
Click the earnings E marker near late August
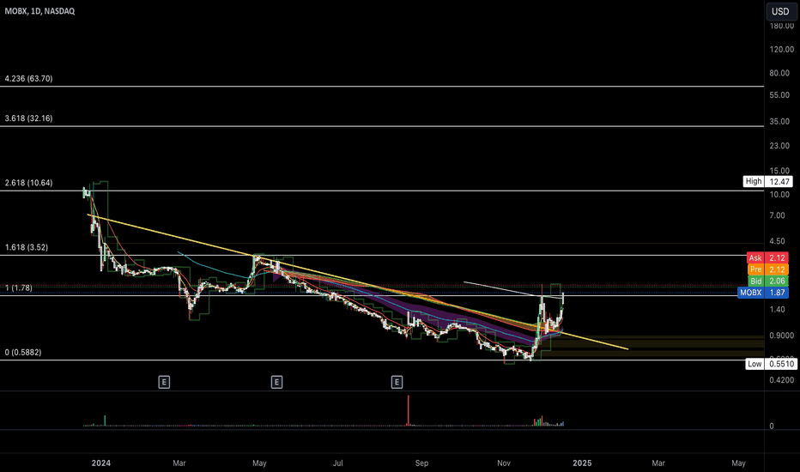[397, 380]
